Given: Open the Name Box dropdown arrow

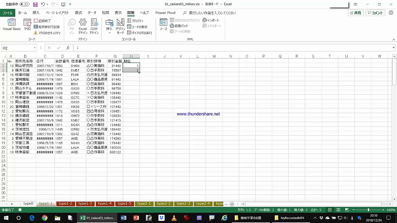Looking at the screenshot, I should [35, 48].
